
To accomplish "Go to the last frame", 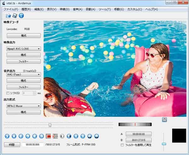I will tap(83, 136).
